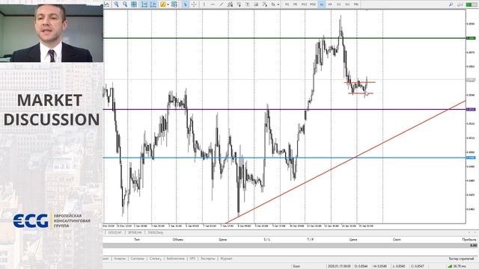This screenshot has width=479, height=269.
Task: Toggle chart auto-scroll to latest bar
Action: pyautogui.click(x=144, y=4)
